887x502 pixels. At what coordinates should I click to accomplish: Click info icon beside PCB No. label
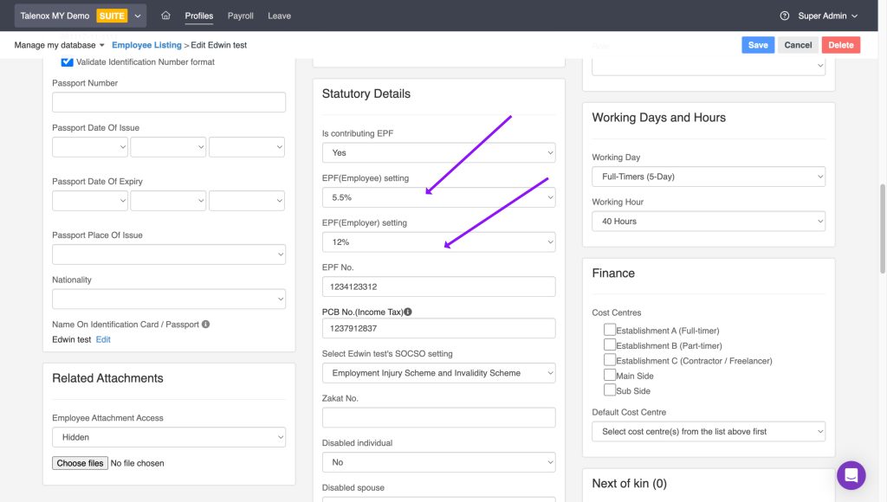408,312
